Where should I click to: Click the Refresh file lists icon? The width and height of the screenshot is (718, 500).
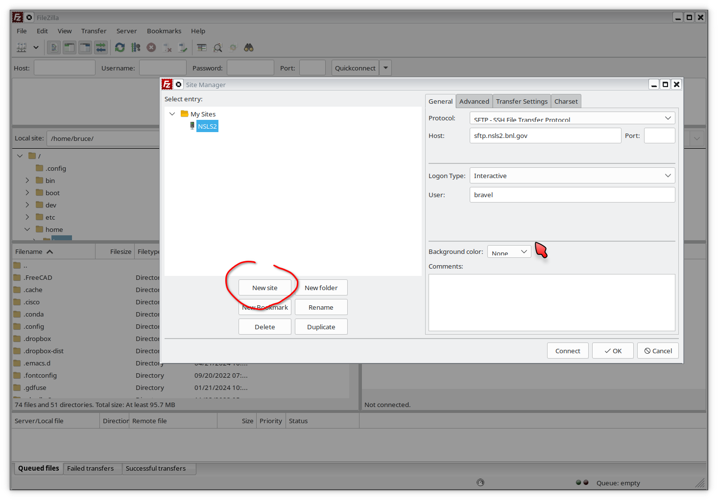[x=120, y=47]
